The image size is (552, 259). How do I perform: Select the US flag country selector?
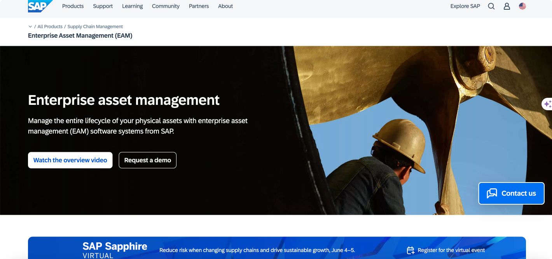point(522,6)
